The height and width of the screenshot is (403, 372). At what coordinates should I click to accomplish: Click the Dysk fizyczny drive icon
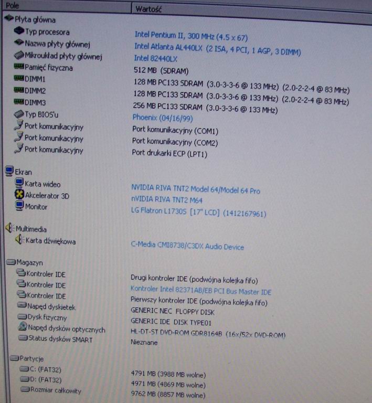[x=23, y=316]
